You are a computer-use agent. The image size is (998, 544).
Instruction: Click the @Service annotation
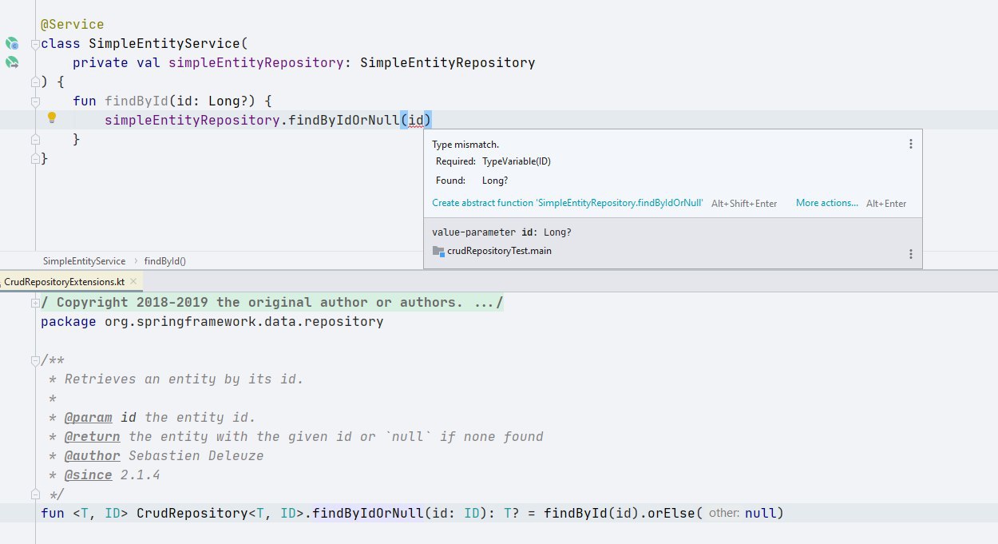coord(73,25)
